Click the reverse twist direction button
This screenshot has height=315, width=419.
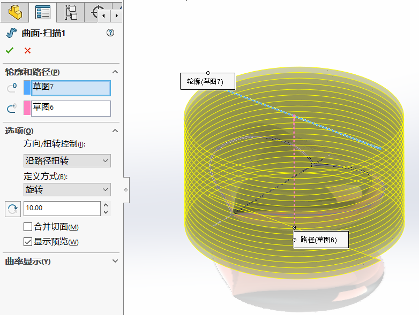pos(12,209)
